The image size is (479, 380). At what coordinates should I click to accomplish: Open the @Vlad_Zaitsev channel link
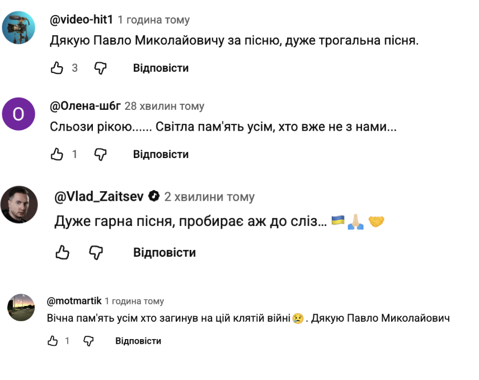click(x=100, y=197)
